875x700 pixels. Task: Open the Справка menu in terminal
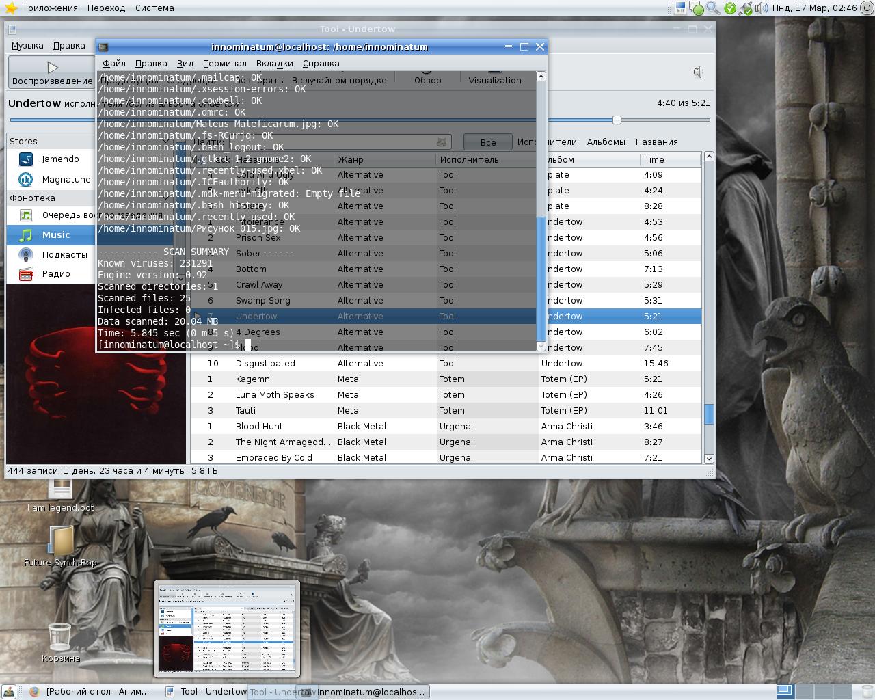coord(321,64)
